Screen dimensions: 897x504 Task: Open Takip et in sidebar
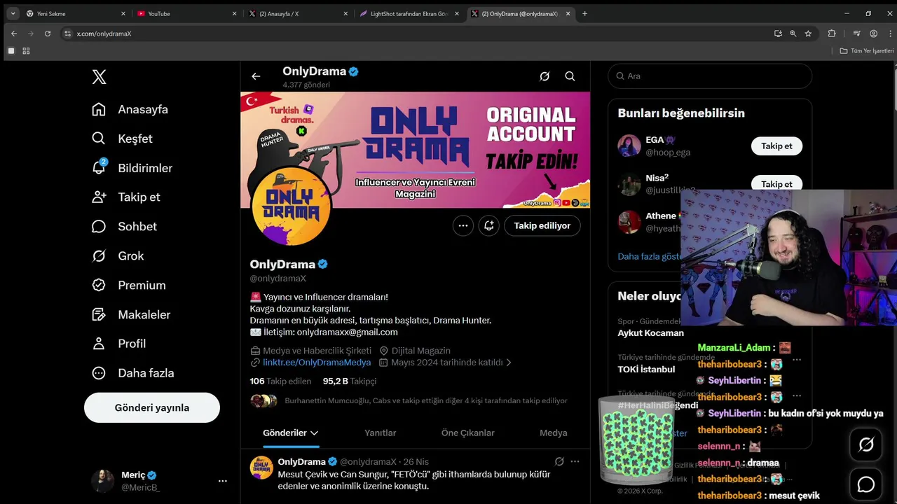click(126, 197)
